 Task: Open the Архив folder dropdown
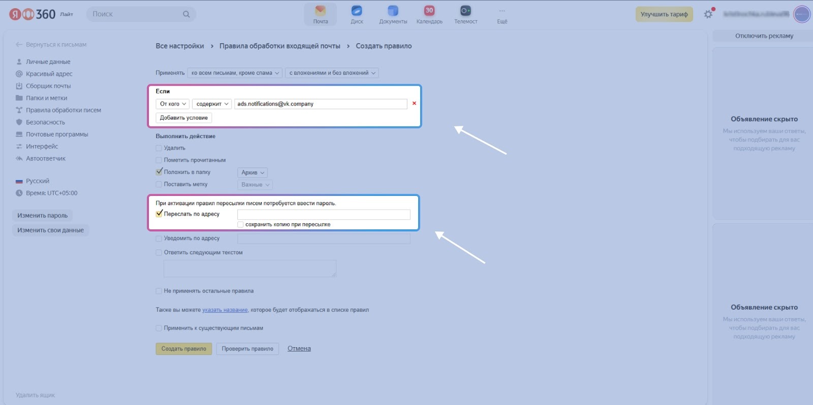pyautogui.click(x=253, y=173)
